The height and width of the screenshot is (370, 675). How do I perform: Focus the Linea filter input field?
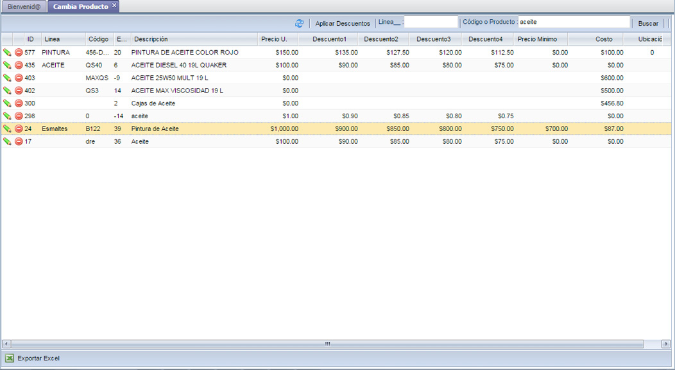[x=431, y=22]
